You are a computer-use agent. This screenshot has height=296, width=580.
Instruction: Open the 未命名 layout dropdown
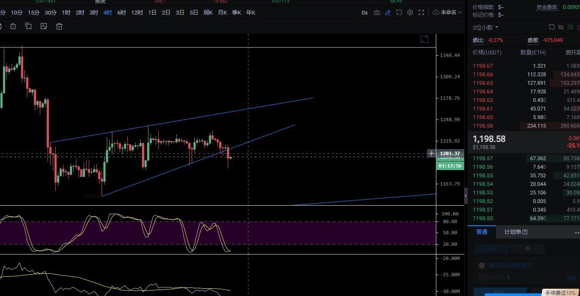point(447,12)
